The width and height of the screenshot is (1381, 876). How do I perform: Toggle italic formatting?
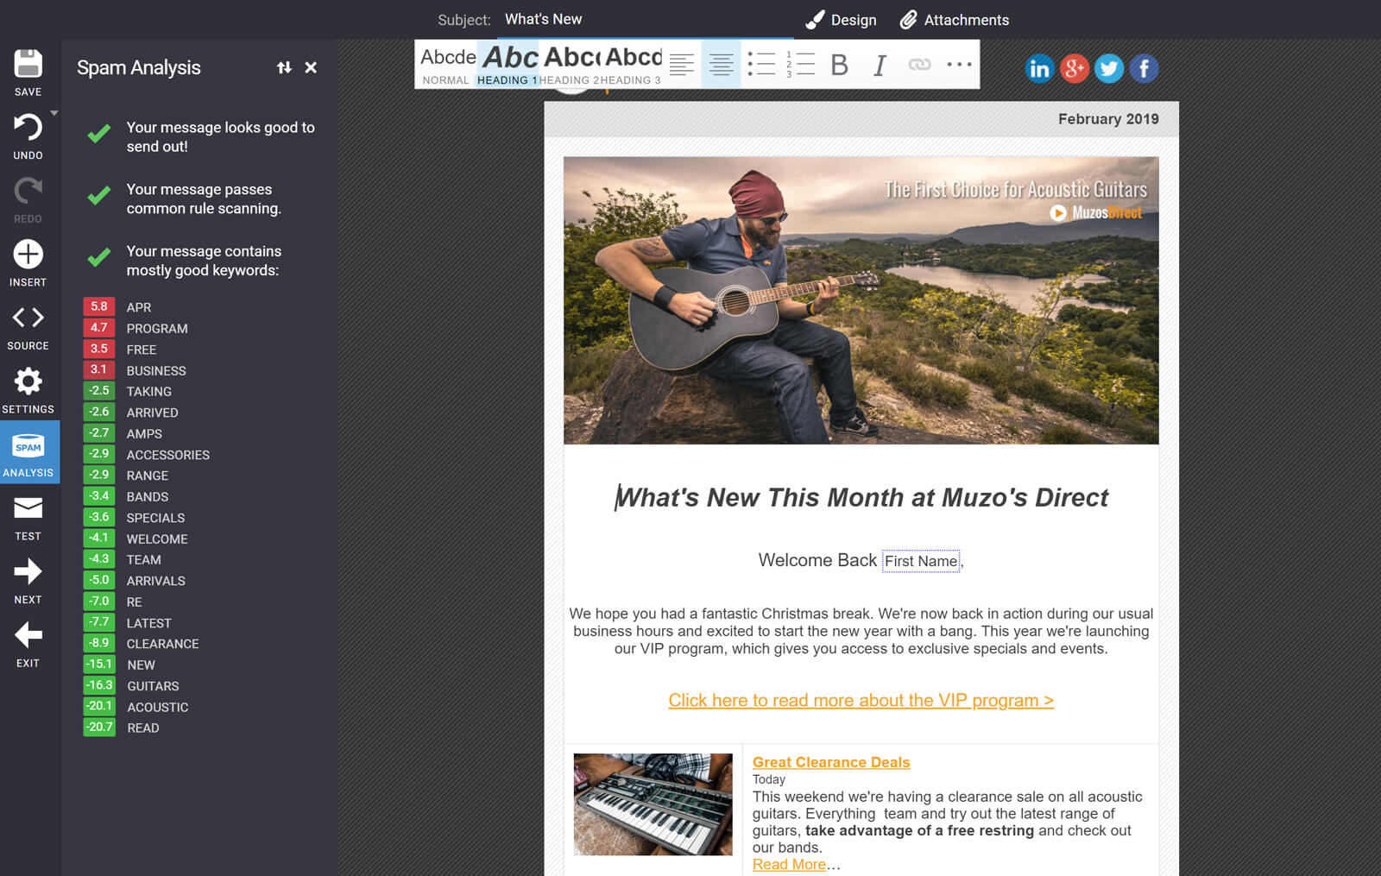[879, 65]
